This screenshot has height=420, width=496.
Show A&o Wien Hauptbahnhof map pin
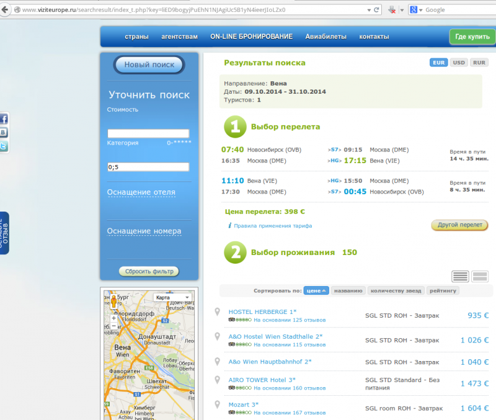coord(218,362)
